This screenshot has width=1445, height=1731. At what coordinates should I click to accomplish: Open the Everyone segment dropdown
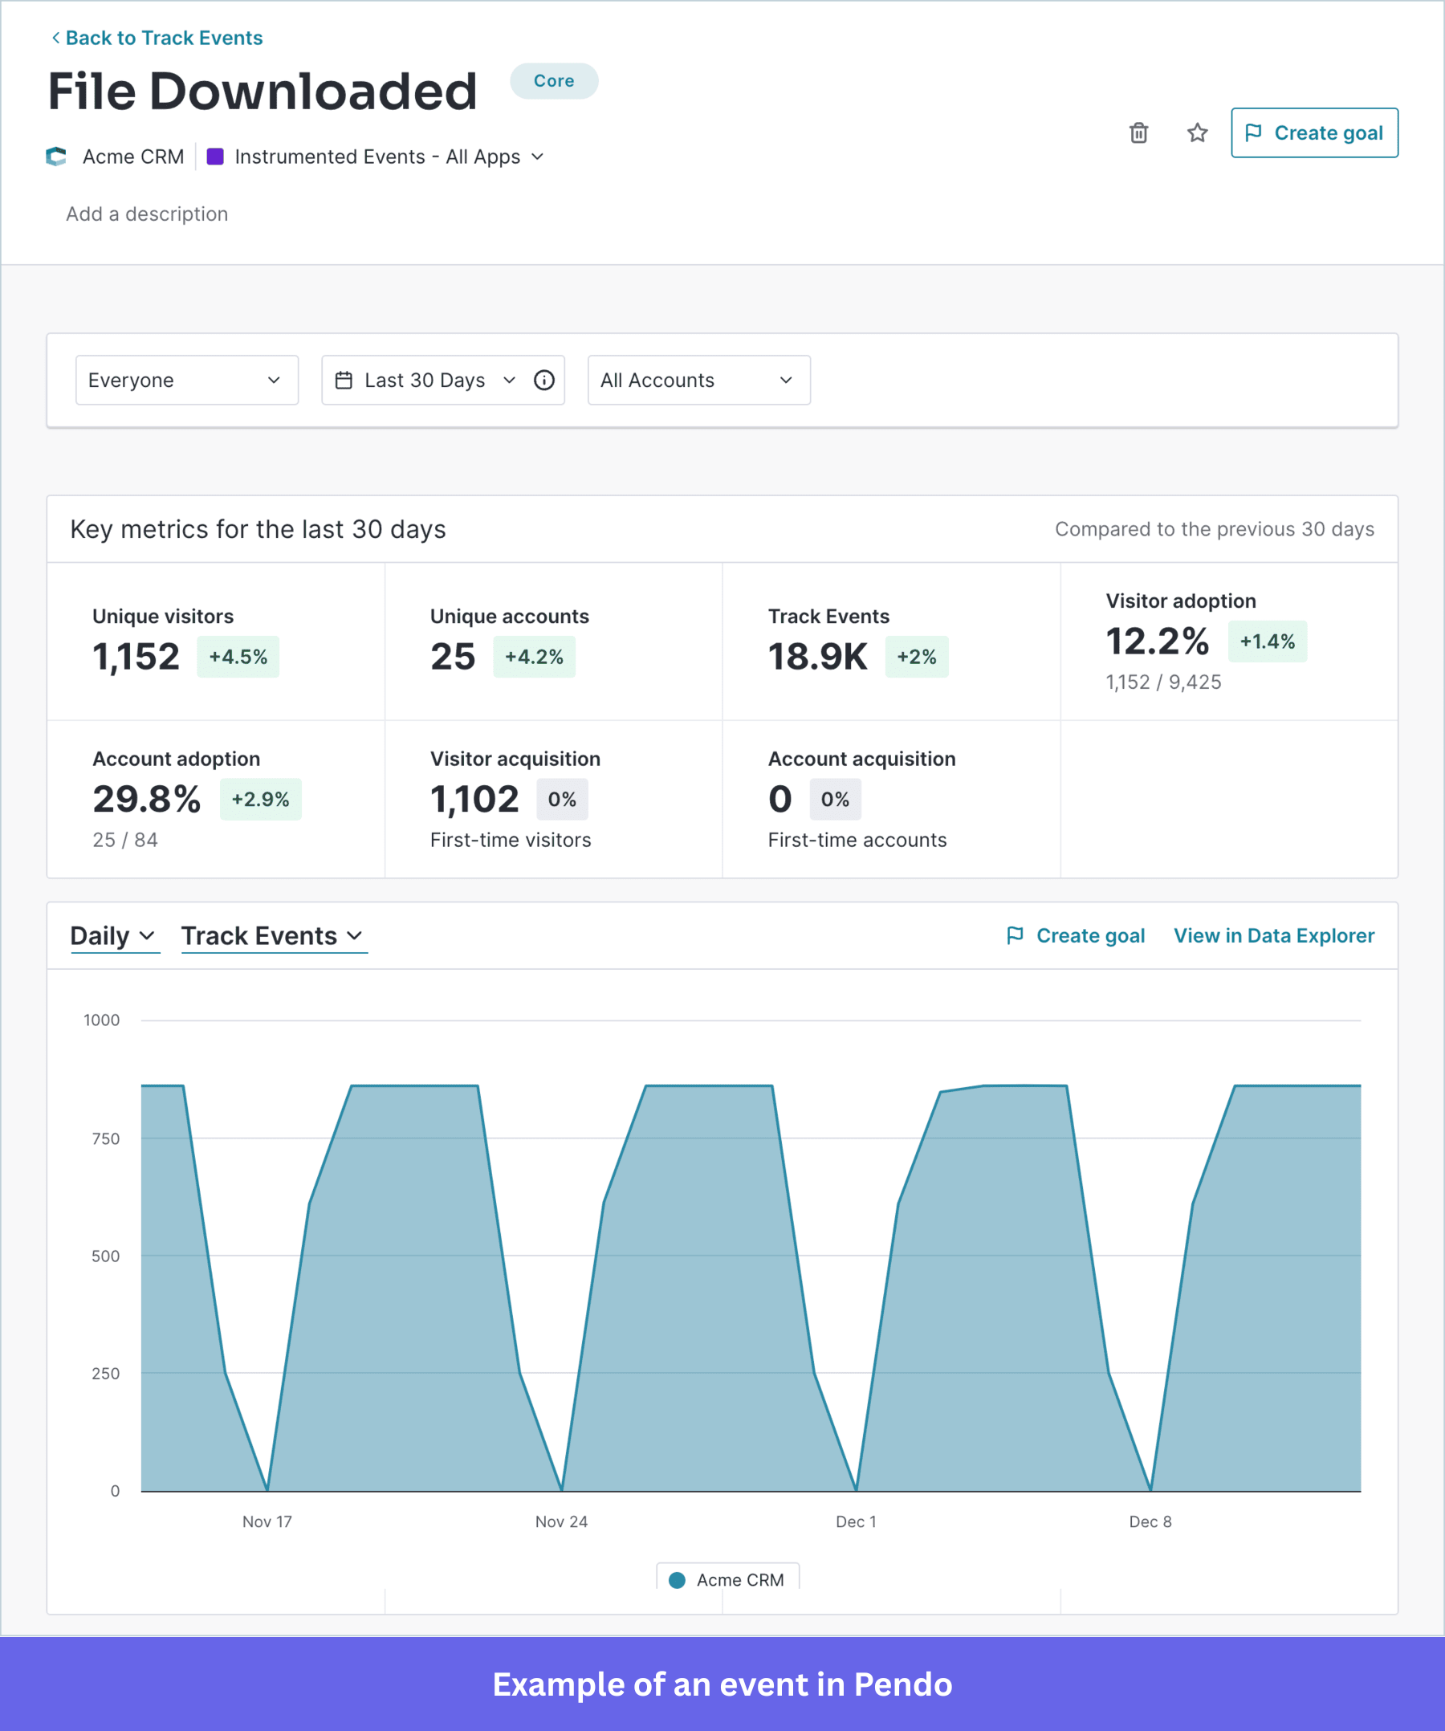(187, 380)
